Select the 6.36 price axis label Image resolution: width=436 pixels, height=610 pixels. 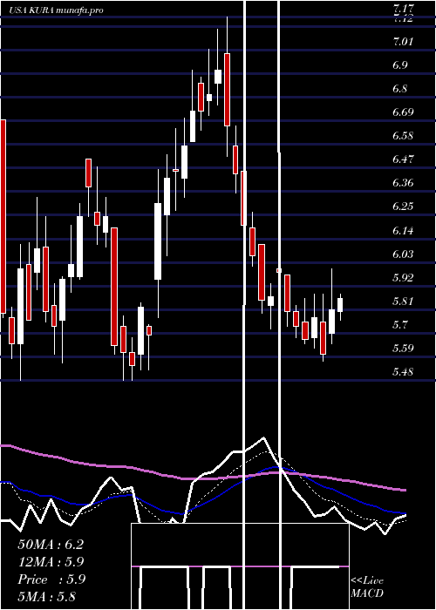(x=404, y=183)
